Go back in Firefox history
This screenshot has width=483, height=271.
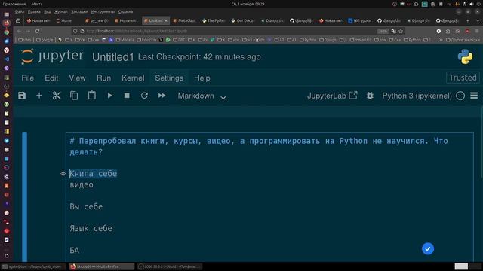[19, 31]
